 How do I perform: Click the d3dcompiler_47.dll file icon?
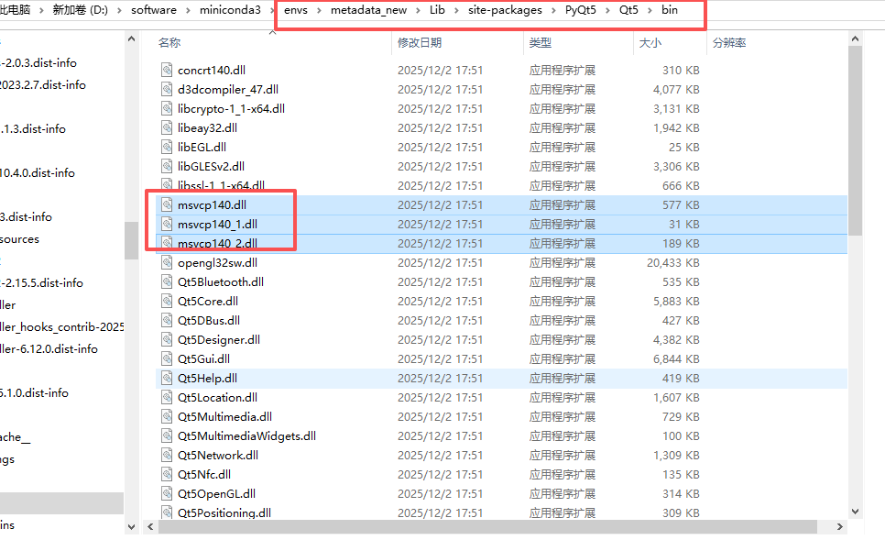(167, 89)
